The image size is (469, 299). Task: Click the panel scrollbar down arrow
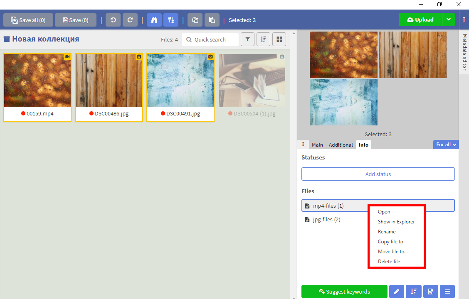(x=294, y=297)
